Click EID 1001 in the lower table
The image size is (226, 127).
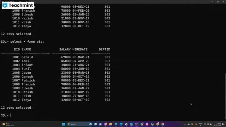tap(16, 57)
